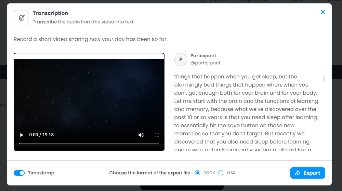342x191 pixels.
Task: Click the video progress bar
Action: tap(89, 143)
